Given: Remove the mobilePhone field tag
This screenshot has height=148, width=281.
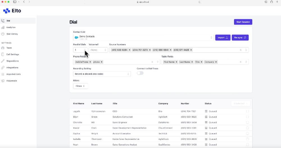Looking at the screenshot, I should pos(90,62).
